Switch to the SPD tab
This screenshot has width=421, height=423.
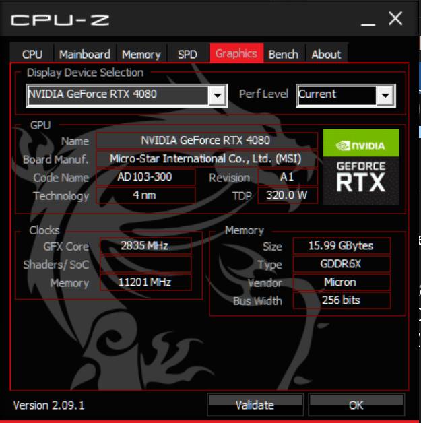[x=188, y=54]
